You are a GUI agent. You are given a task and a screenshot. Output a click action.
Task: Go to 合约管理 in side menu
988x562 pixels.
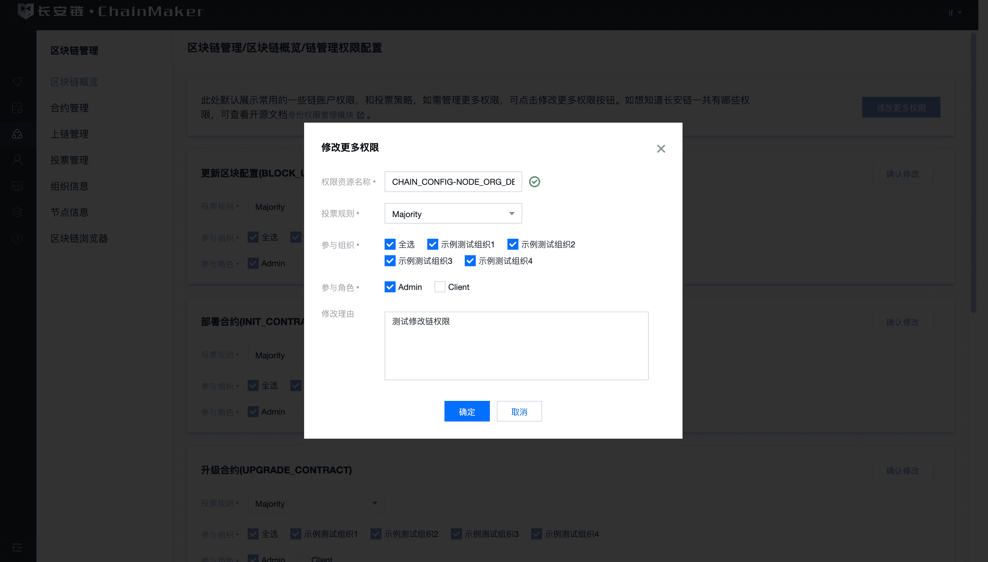(69, 108)
